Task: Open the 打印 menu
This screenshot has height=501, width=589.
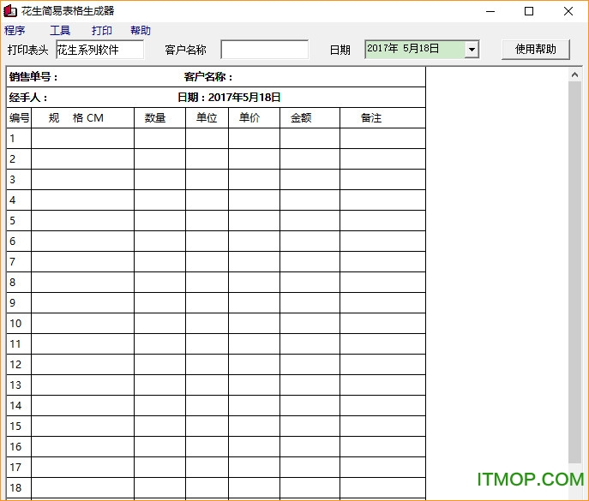Action: tap(102, 31)
